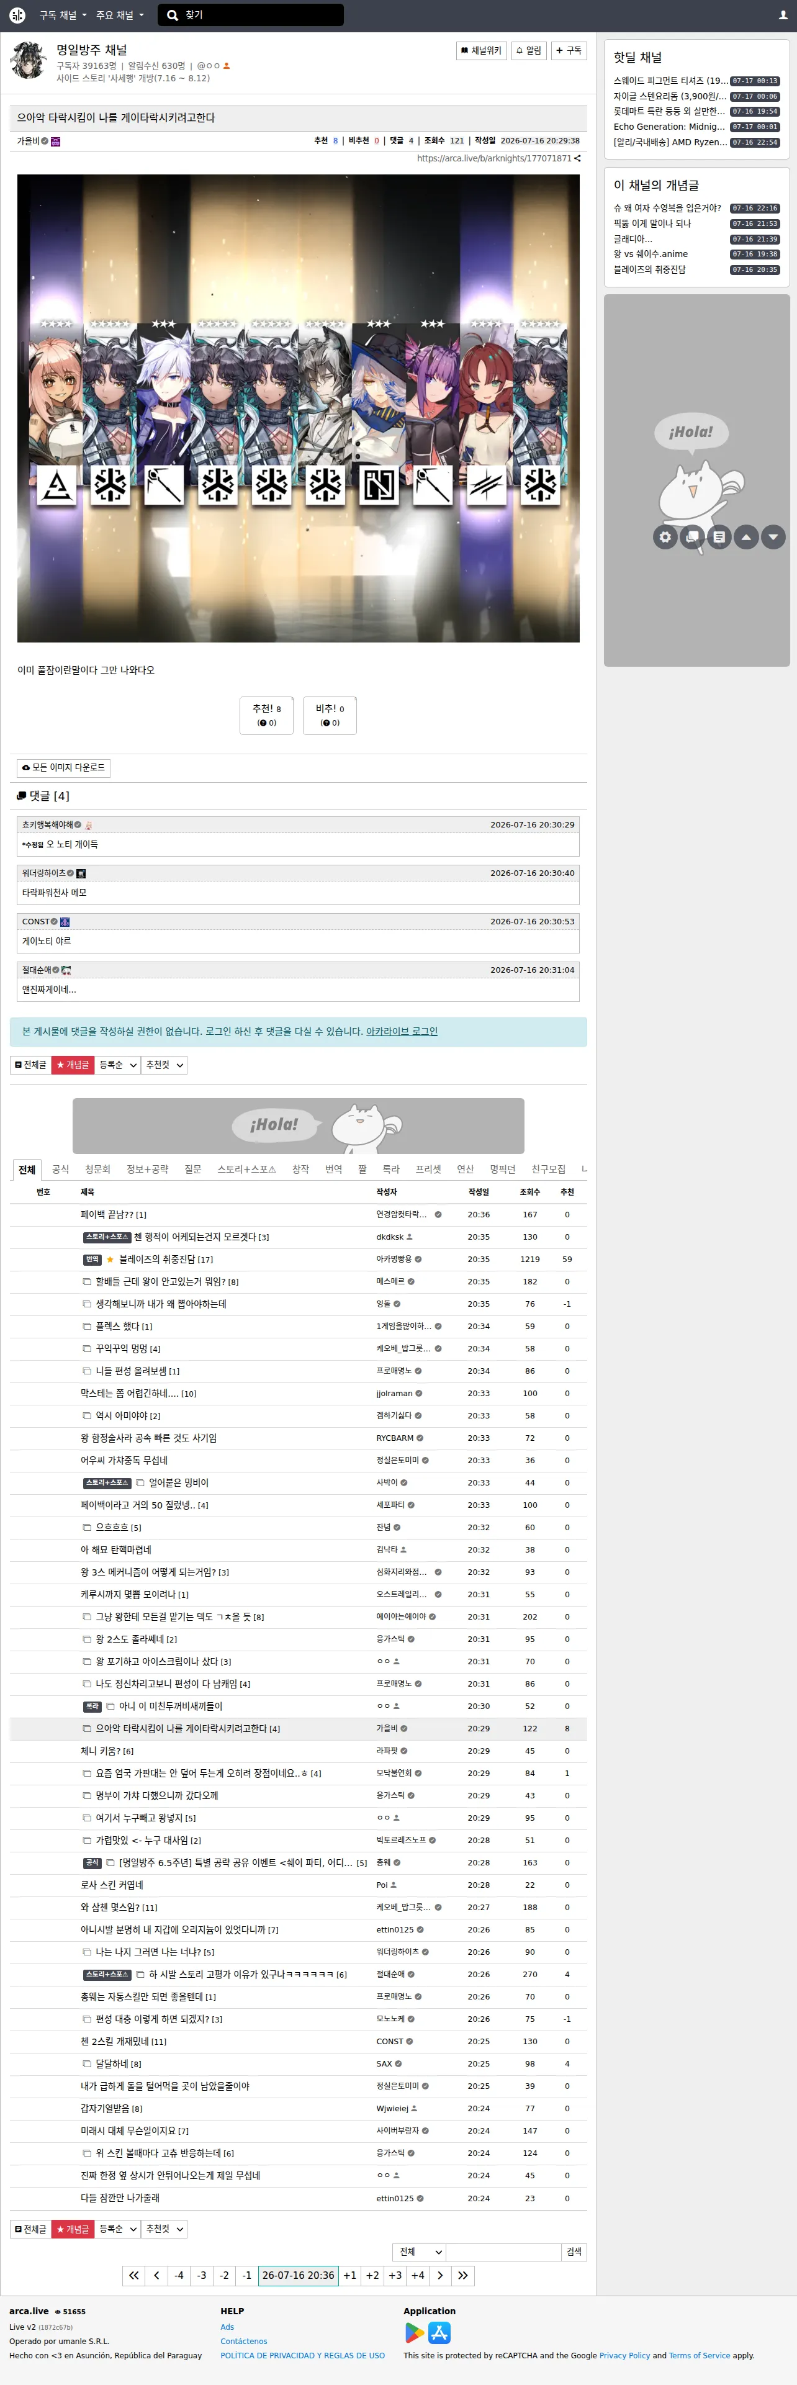Viewport: 797px width, 2385px height.
Task: Upvote the post with 추천! button
Action: click(266, 715)
